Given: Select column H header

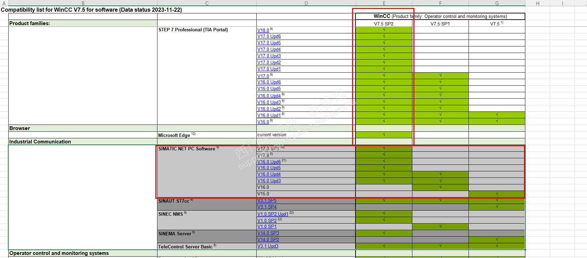Looking at the screenshot, I should [x=538, y=3].
